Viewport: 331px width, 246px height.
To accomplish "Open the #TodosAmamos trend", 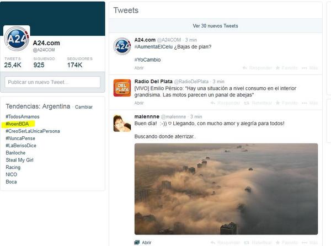I will coord(23,116).
